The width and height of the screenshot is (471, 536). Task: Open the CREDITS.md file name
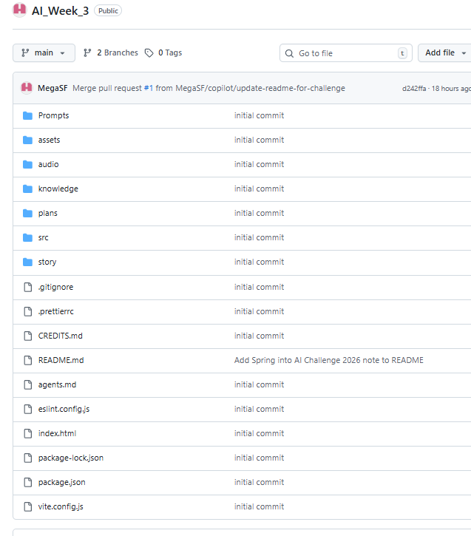(x=61, y=336)
